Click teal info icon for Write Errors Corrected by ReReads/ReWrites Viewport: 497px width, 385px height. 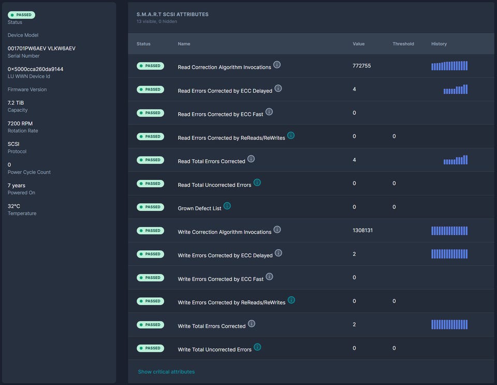click(x=291, y=300)
